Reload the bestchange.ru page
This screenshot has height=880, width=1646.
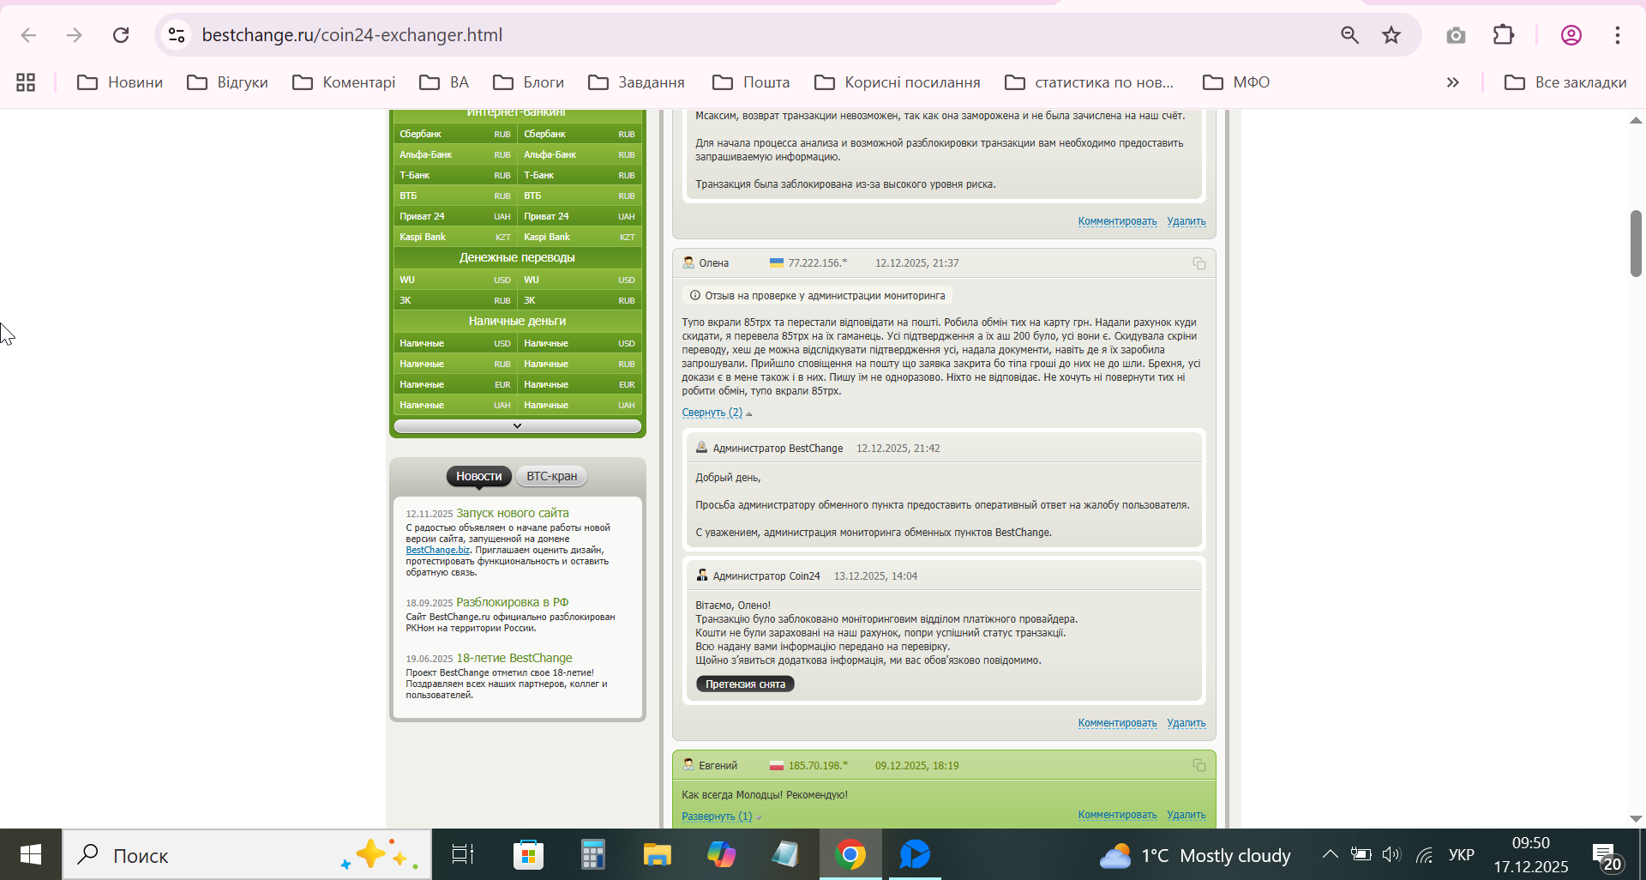(121, 35)
